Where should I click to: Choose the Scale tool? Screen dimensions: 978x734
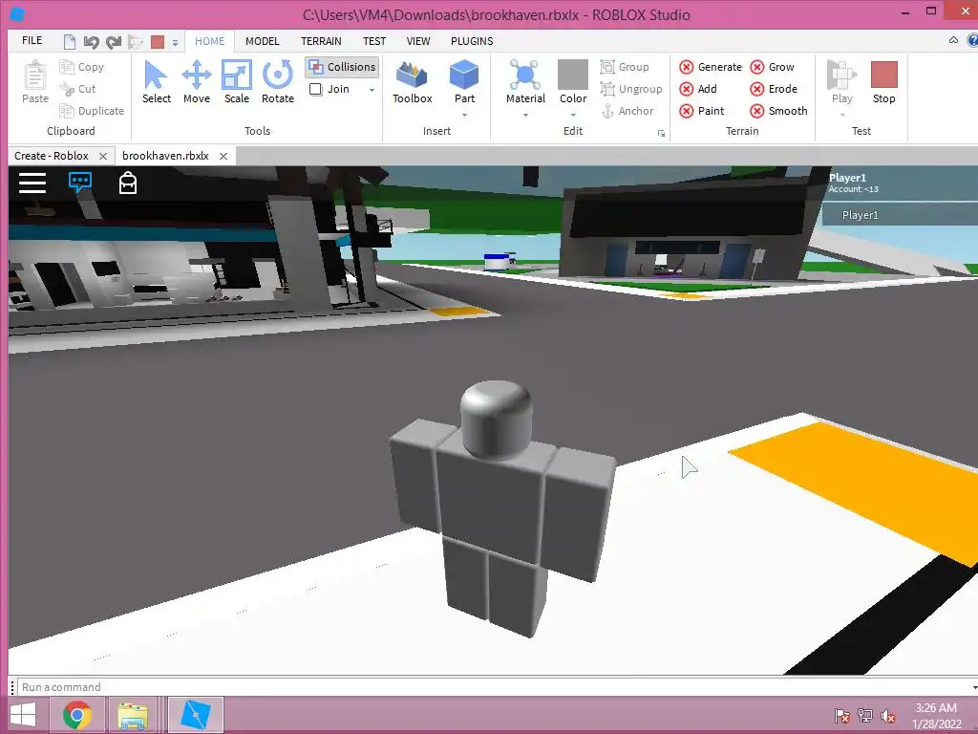(237, 81)
